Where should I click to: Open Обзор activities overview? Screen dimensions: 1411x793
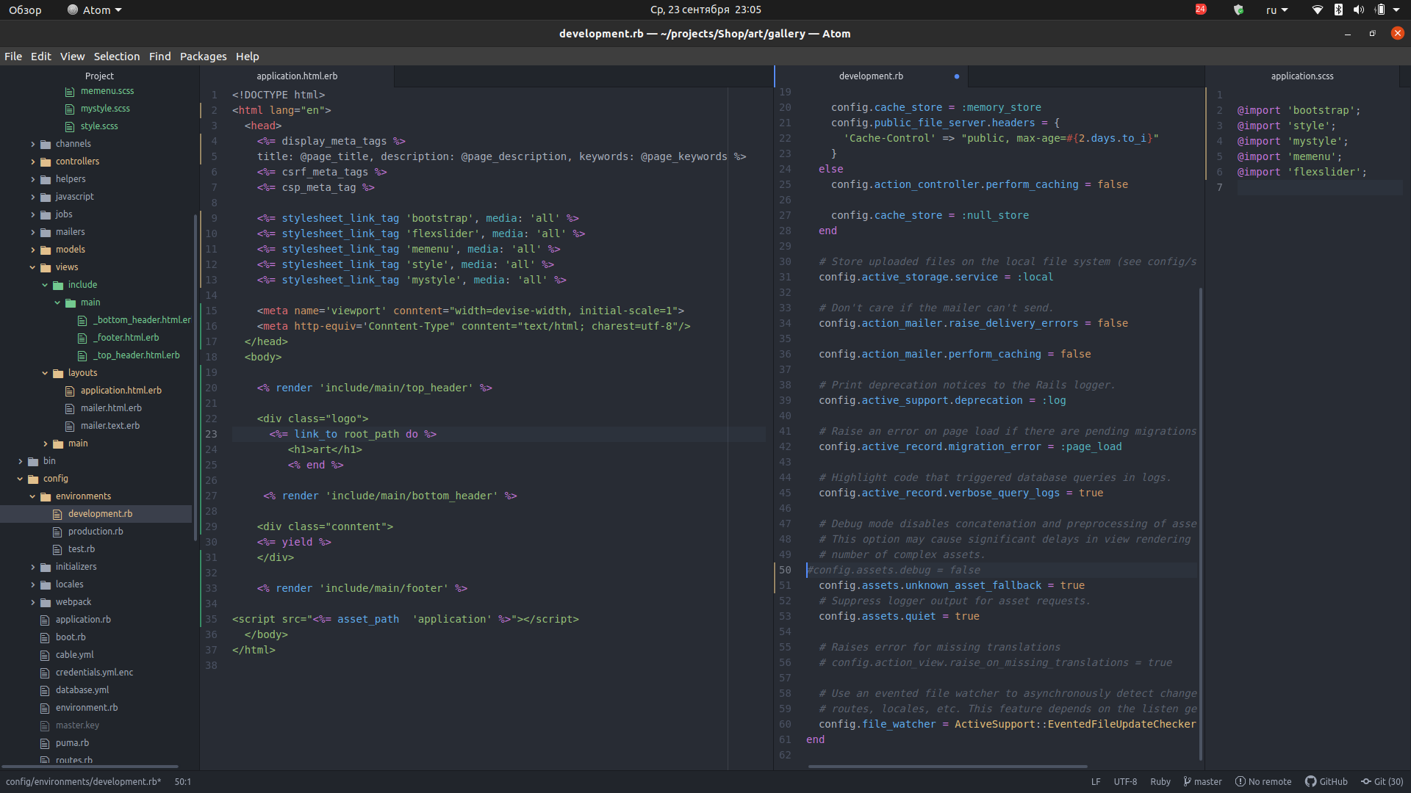tap(25, 10)
